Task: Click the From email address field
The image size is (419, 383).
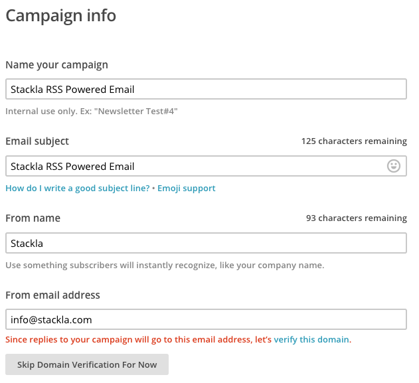Action: (x=206, y=319)
